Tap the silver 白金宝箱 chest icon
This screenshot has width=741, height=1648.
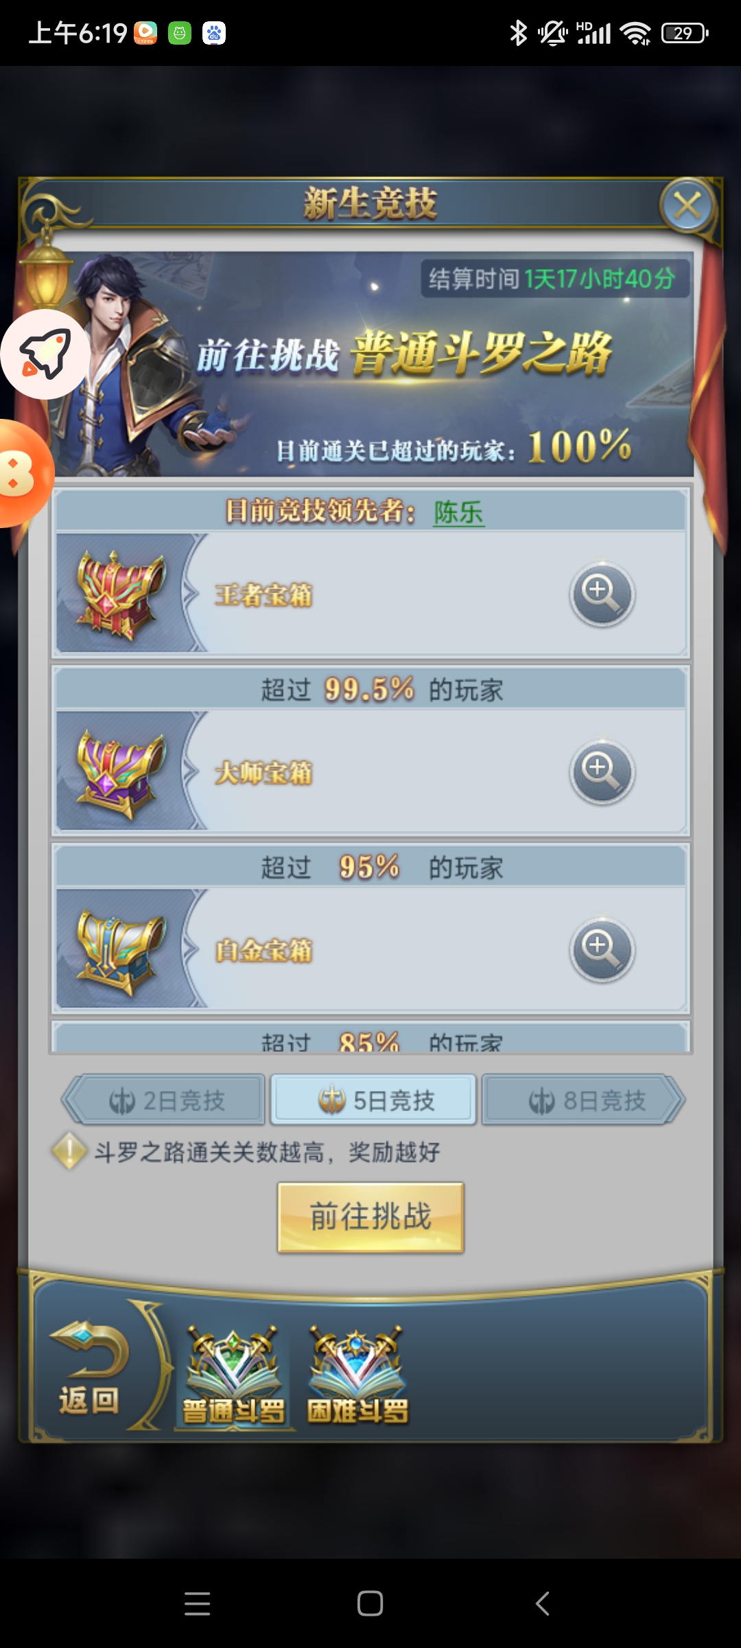(x=121, y=950)
